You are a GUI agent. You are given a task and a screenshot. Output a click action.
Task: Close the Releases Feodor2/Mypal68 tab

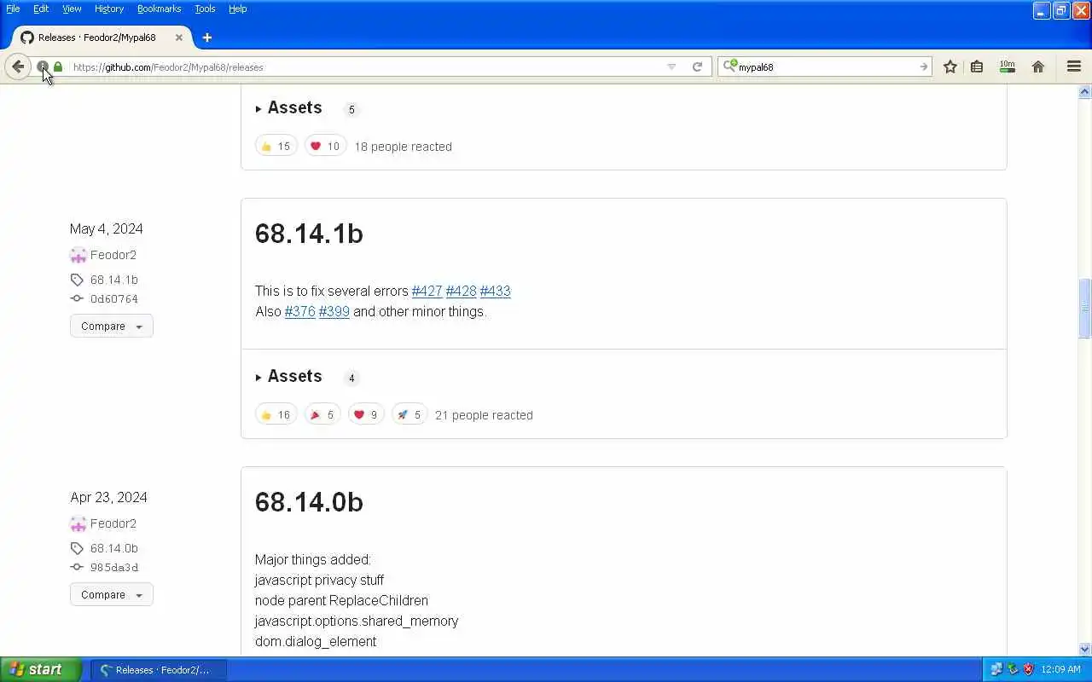179,38
